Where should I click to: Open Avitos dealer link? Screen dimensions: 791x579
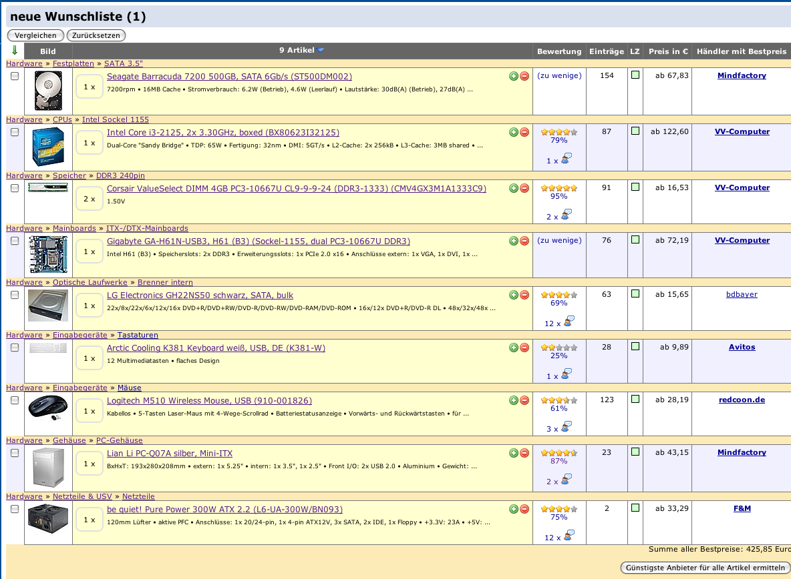[742, 347]
